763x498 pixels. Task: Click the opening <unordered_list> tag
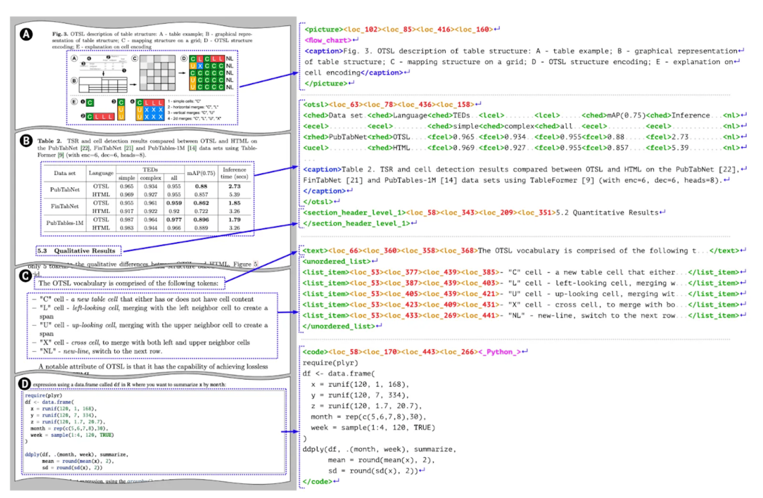[x=336, y=261]
